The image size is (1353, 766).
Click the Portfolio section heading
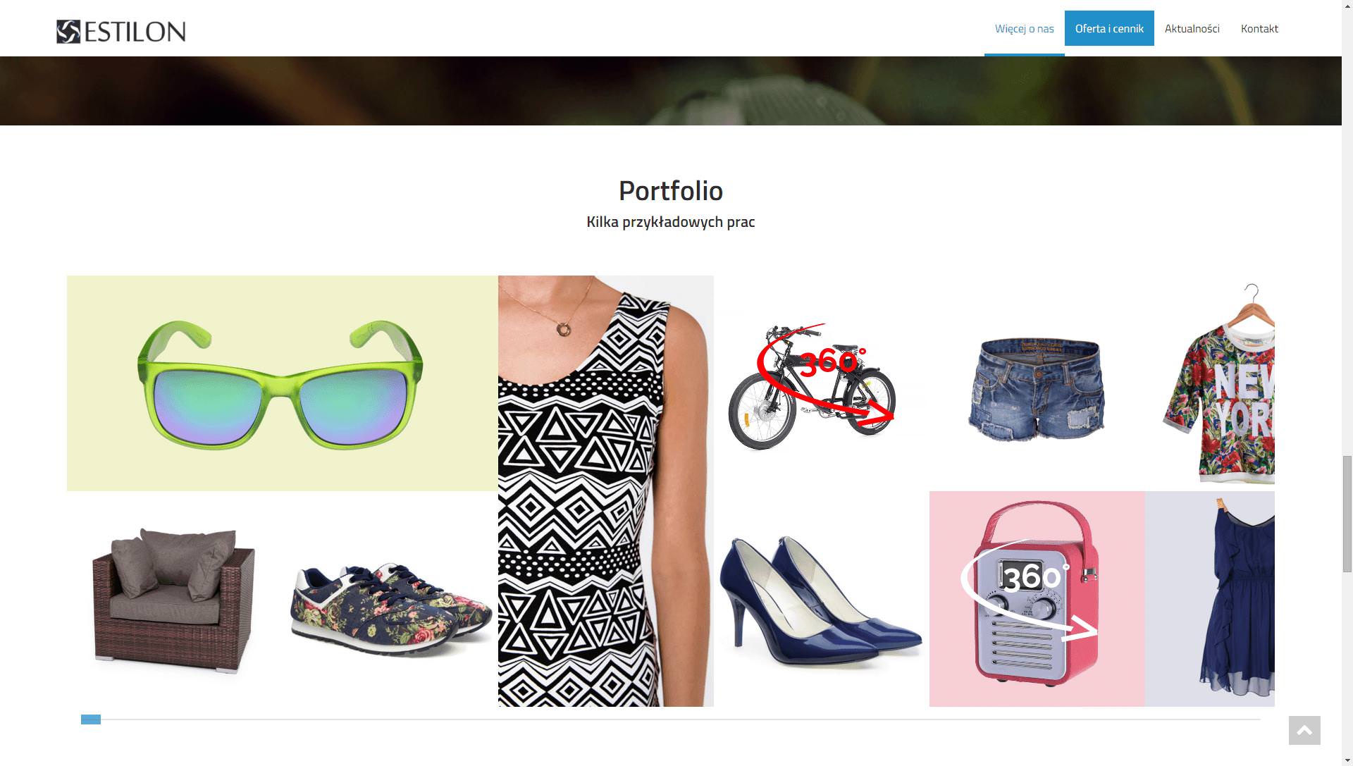tap(671, 191)
